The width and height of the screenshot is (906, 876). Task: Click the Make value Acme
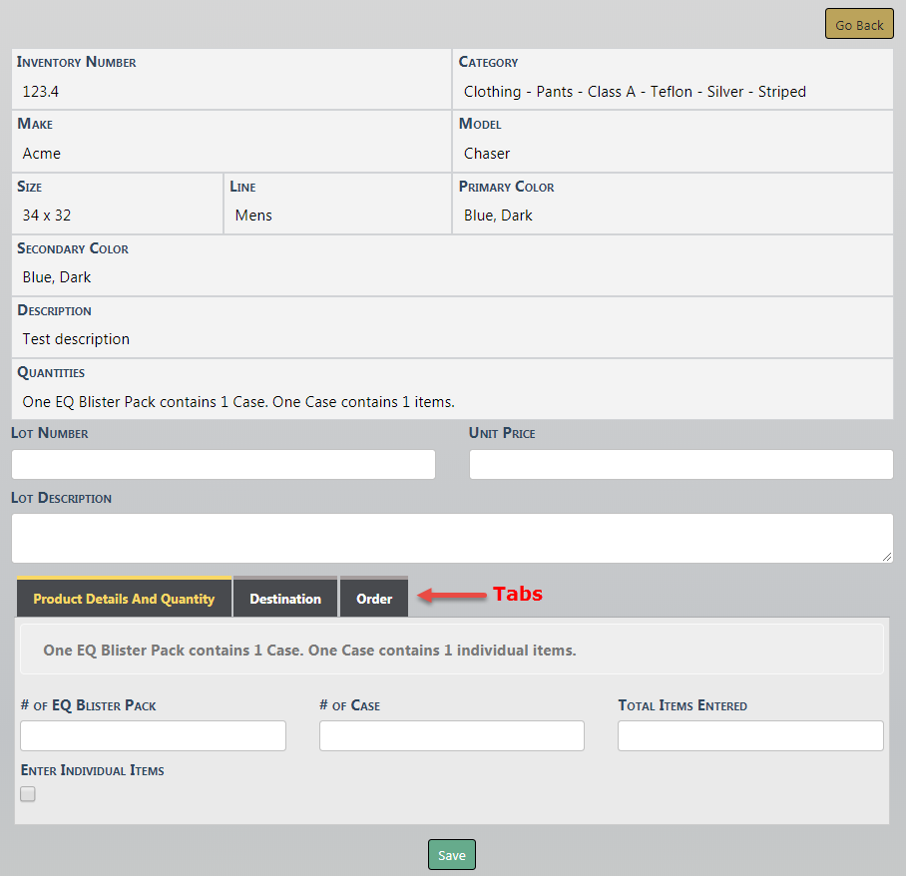(x=42, y=154)
